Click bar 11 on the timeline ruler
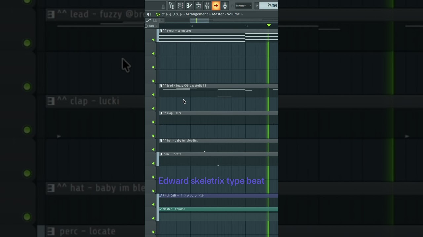The height and width of the screenshot is (237, 423). click(246, 26)
